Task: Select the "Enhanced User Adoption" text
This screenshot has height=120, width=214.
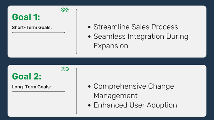Action: pyautogui.click(x=135, y=105)
